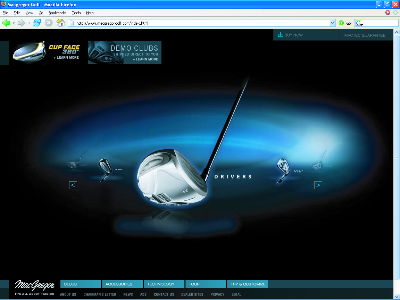Expand the address bar URL dropdown

(x=332, y=23)
